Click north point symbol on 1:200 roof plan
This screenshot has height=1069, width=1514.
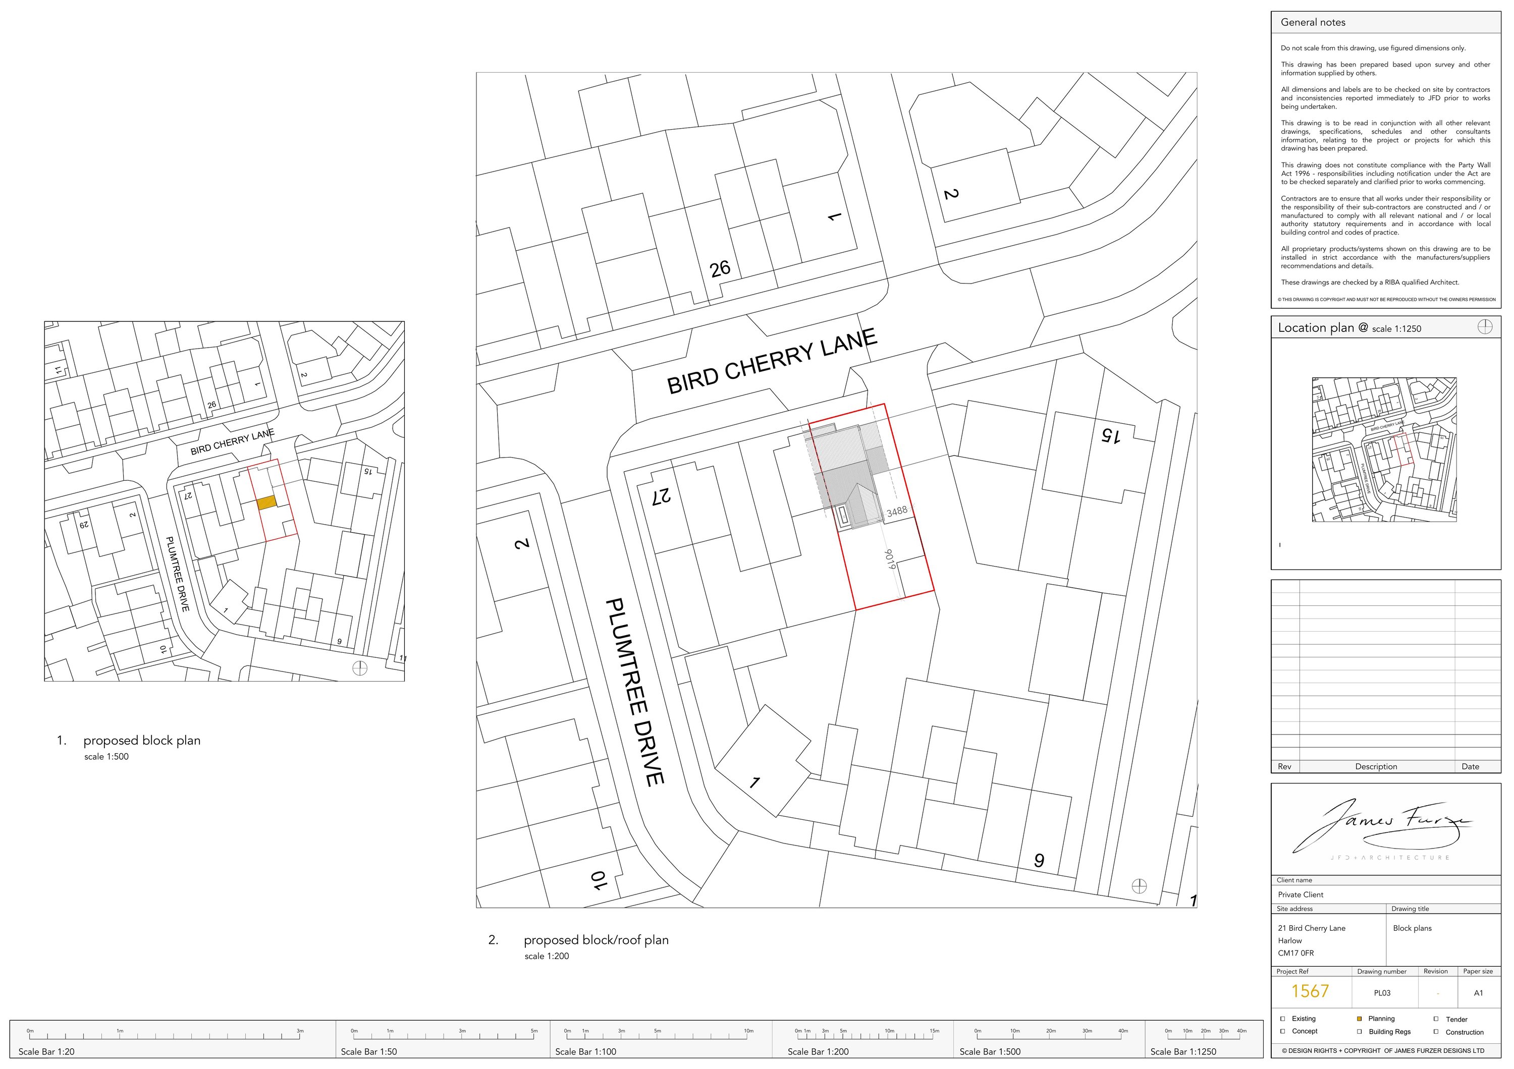1139,886
